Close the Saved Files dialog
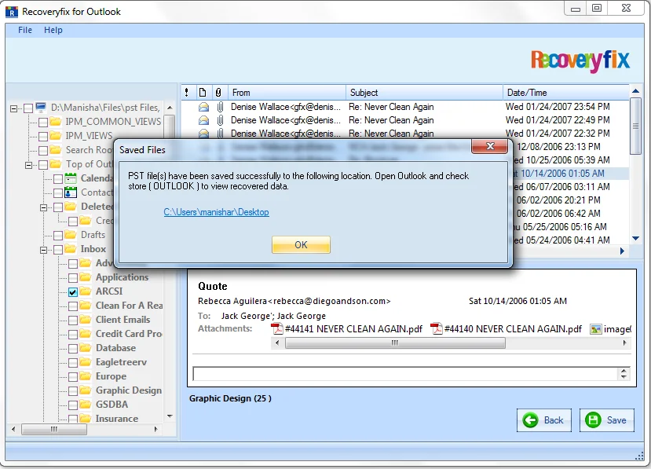Screen dimensions: 651x469 point(489,146)
